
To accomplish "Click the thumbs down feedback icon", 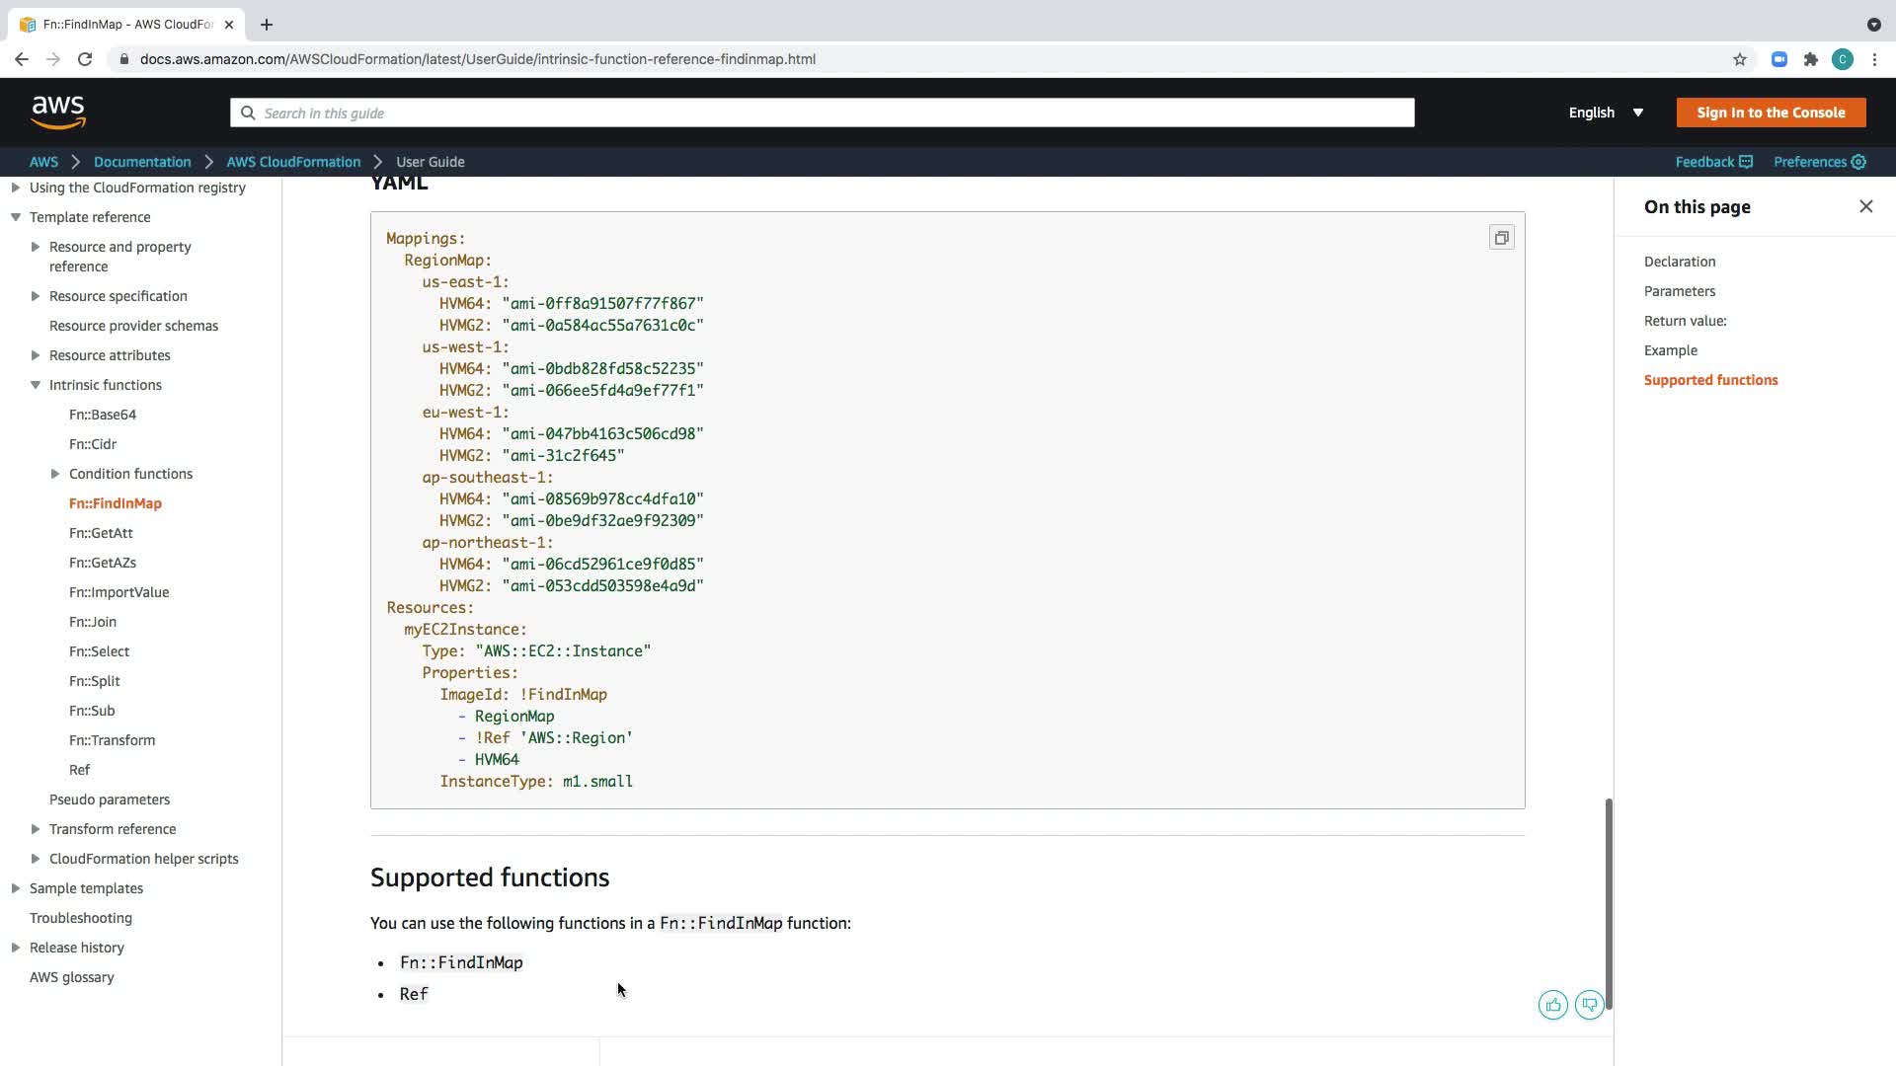I will (1589, 1005).
